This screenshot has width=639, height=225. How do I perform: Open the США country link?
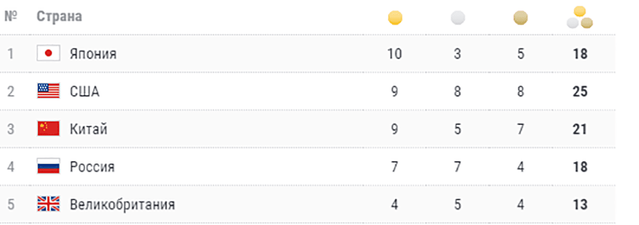pos(85,92)
